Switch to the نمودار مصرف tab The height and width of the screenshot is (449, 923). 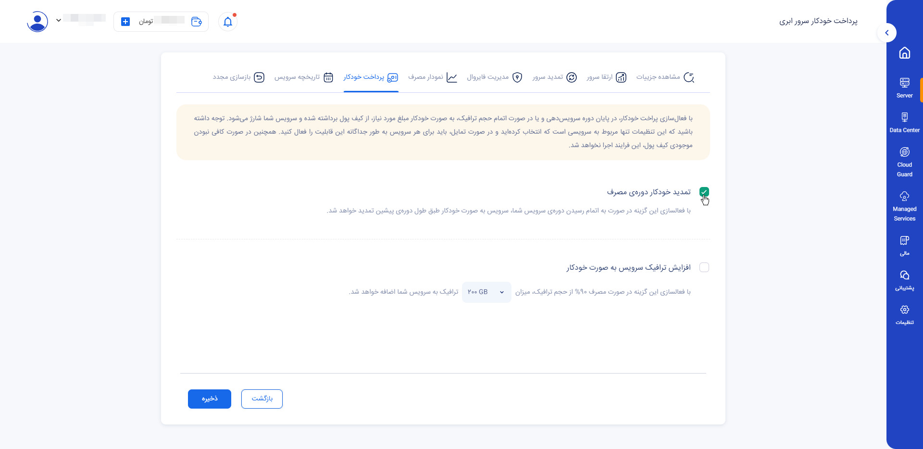433,77
